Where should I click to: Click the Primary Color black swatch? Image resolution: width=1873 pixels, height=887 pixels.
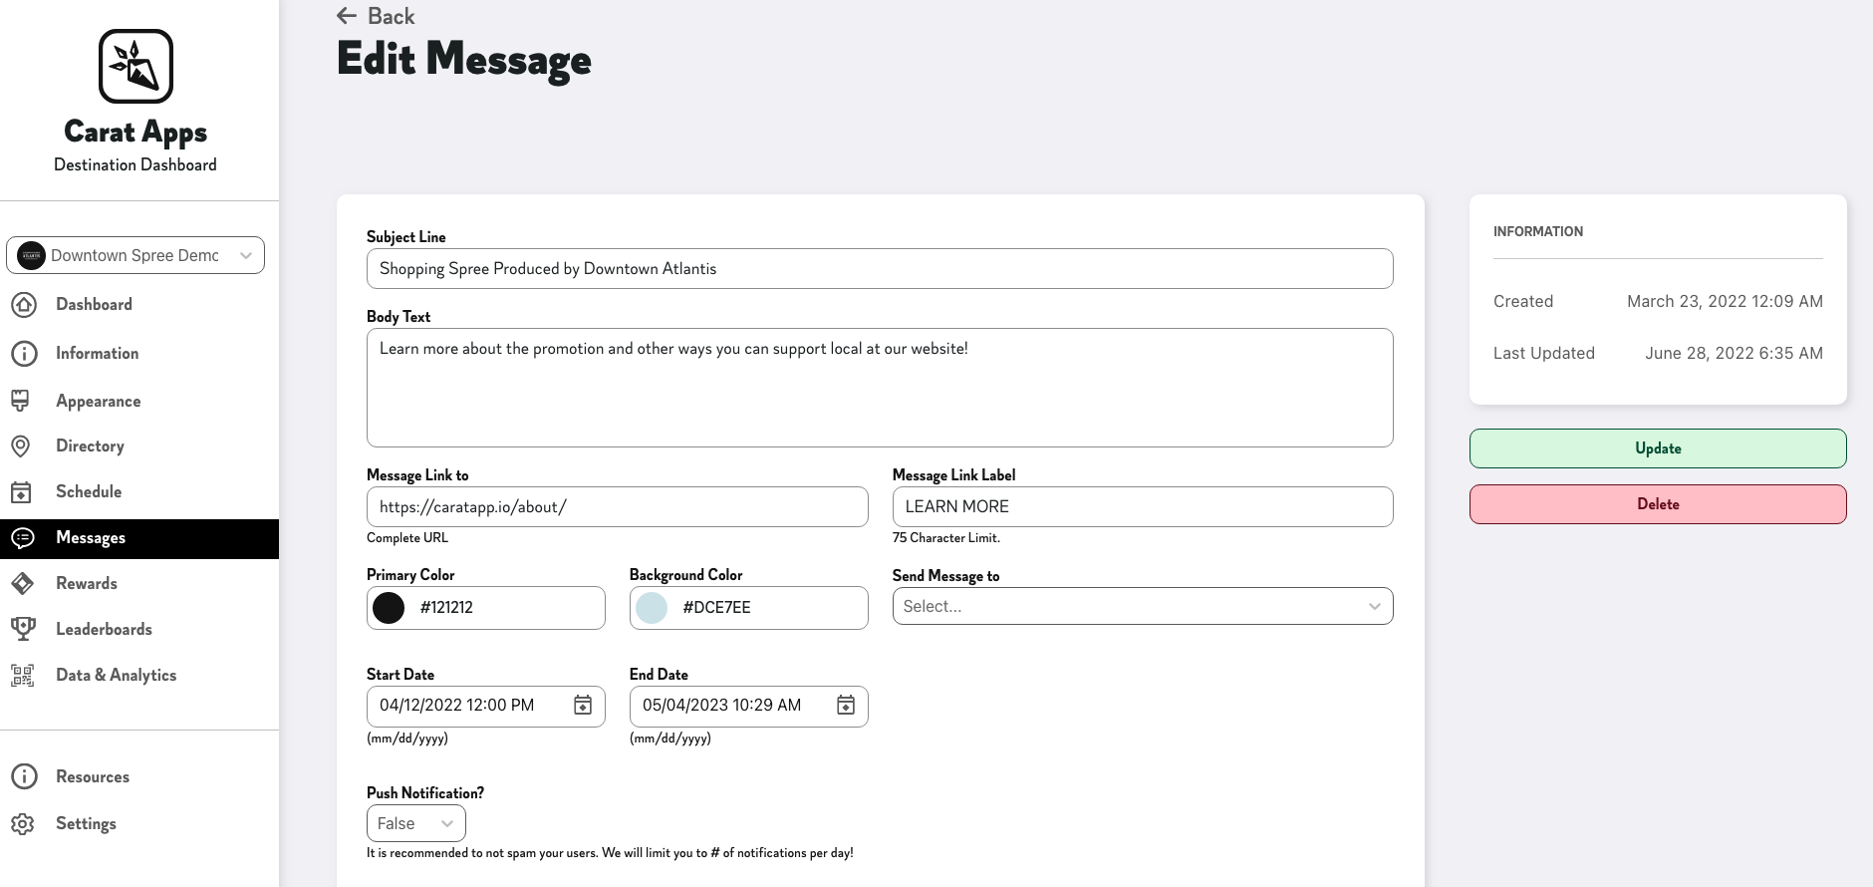click(x=389, y=608)
